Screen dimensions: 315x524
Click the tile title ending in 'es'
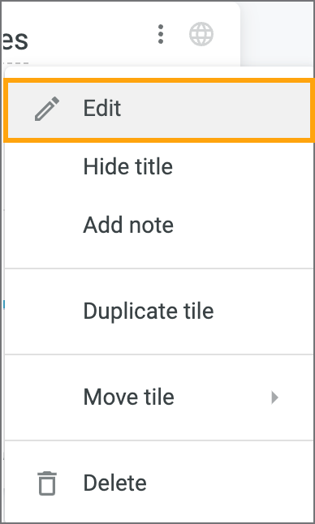pos(15,40)
